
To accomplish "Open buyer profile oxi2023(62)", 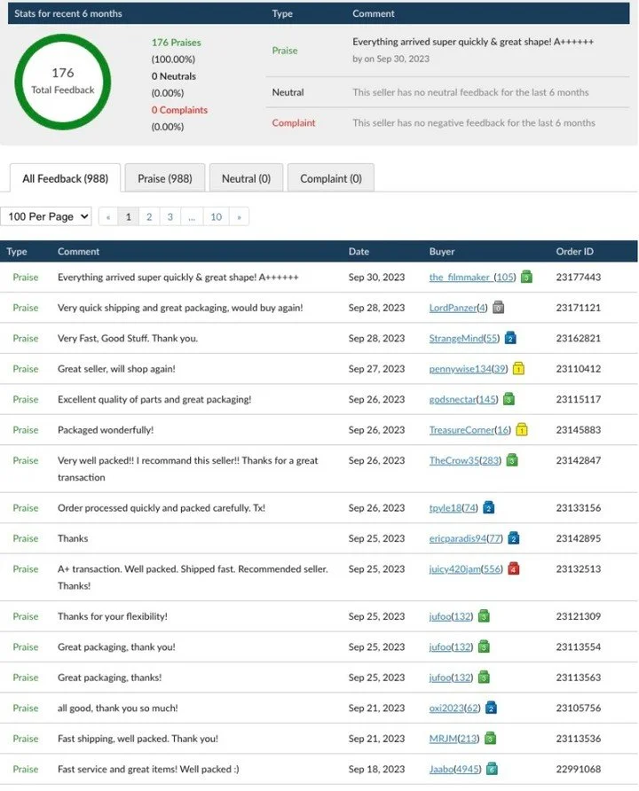I will 454,708.
